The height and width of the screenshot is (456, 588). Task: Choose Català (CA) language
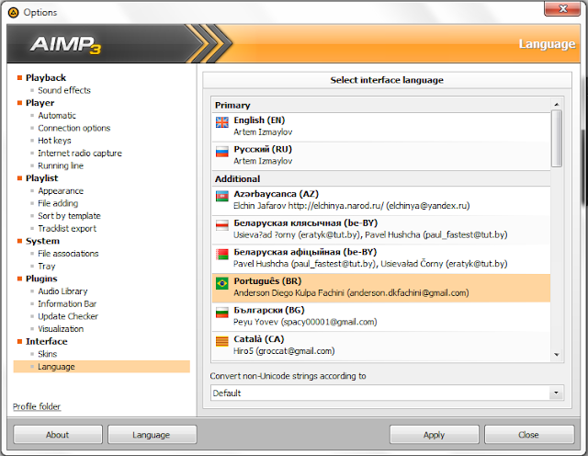[x=381, y=346]
